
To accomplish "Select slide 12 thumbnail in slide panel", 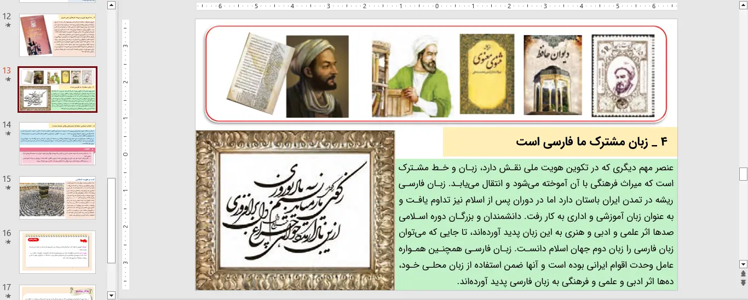I will pos(57,35).
